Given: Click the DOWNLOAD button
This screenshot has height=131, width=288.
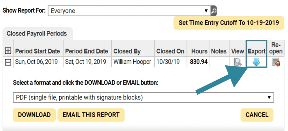Looking at the screenshot, I should [34, 115].
